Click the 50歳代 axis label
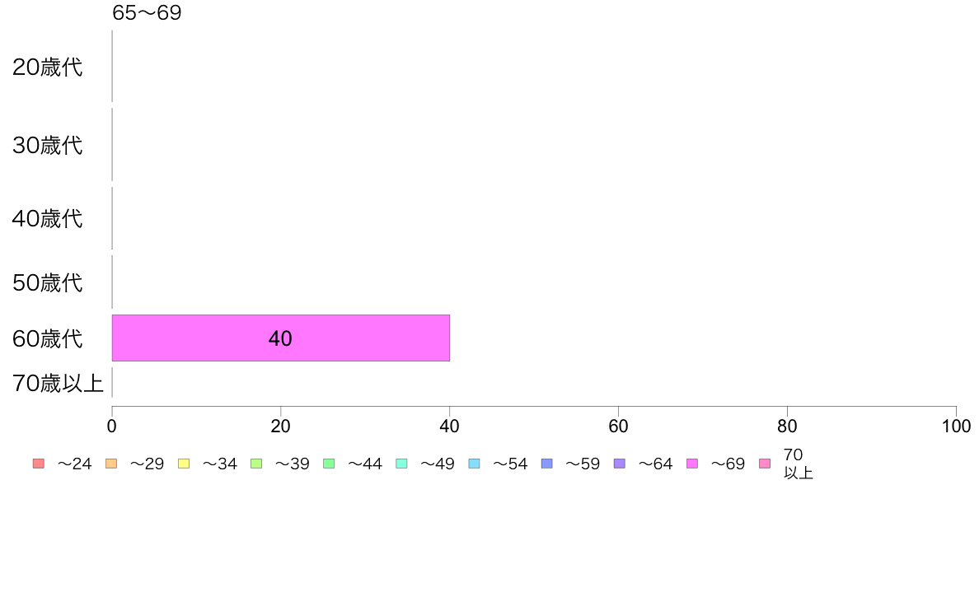 [48, 282]
